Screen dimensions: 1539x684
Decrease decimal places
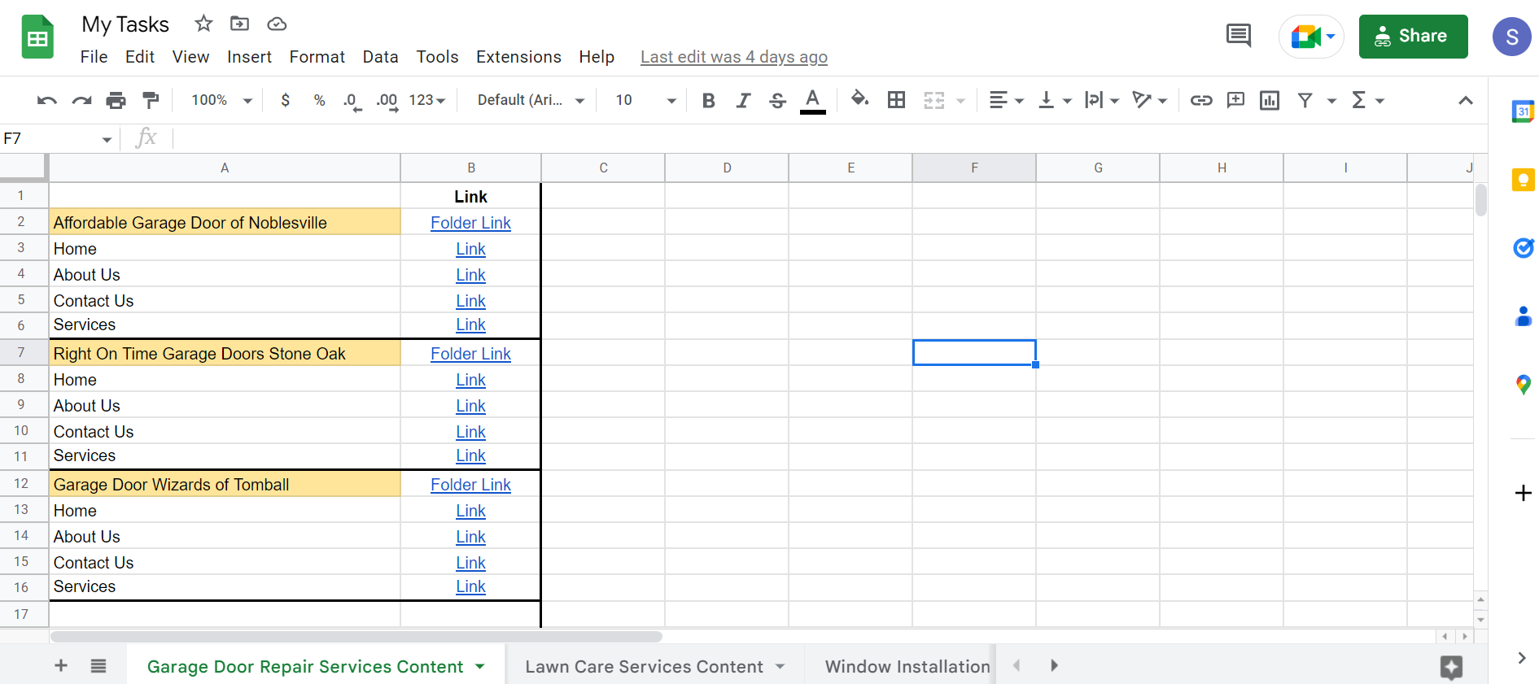pyautogui.click(x=352, y=101)
